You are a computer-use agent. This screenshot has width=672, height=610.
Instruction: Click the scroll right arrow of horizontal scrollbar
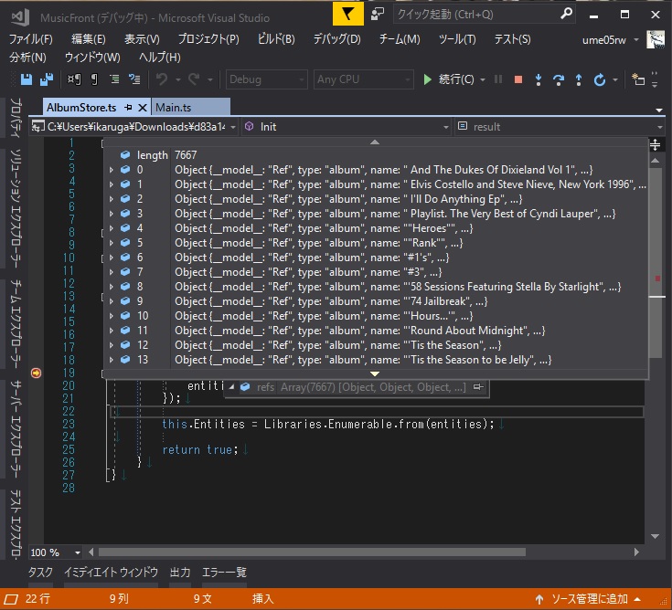[x=636, y=552]
